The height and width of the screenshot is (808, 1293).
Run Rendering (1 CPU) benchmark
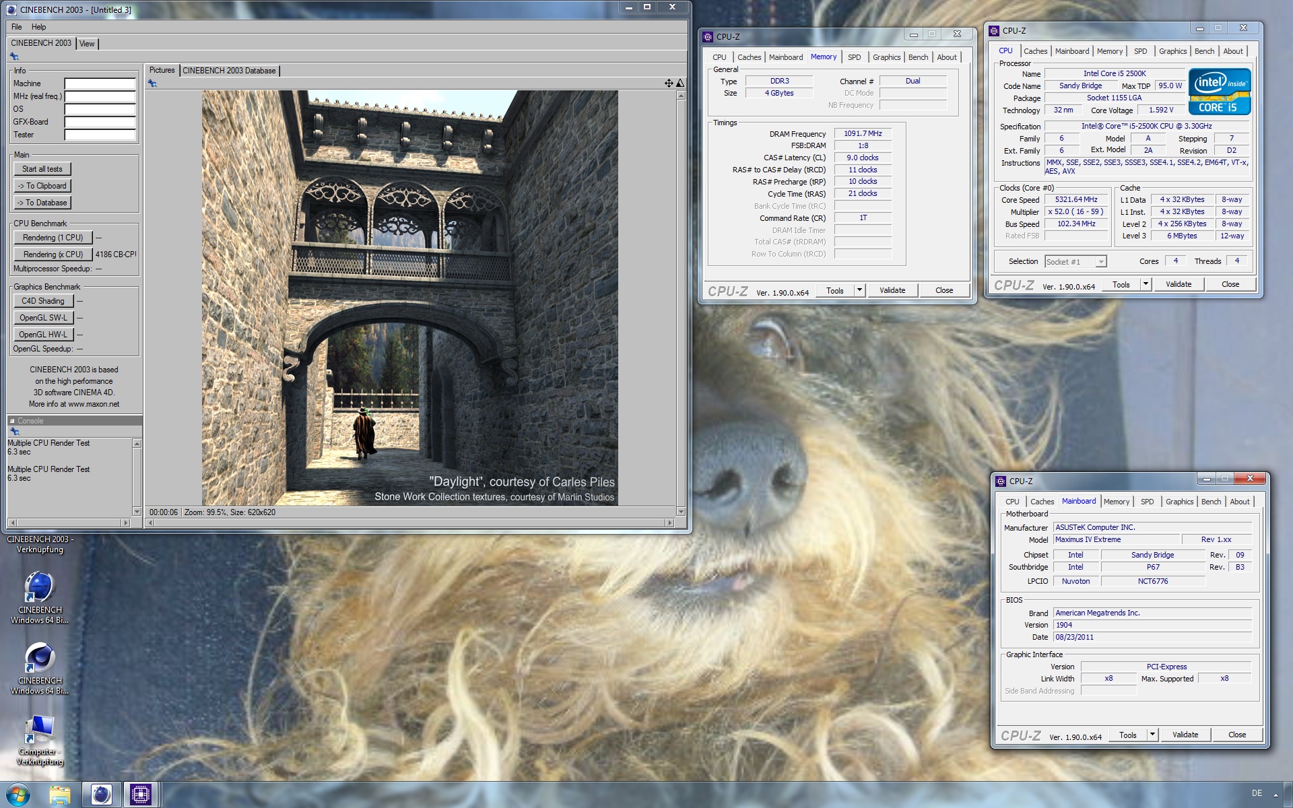pyautogui.click(x=53, y=238)
